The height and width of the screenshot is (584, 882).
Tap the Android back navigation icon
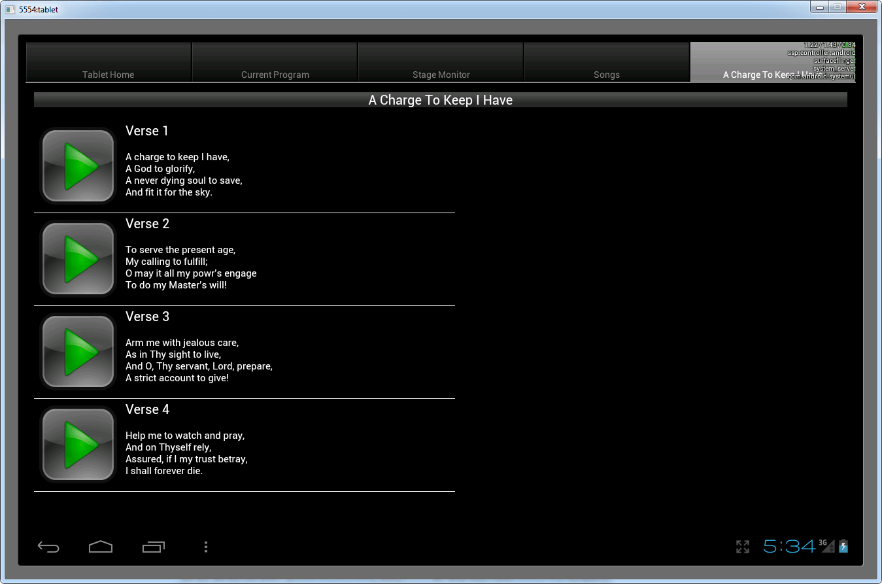pos(48,547)
